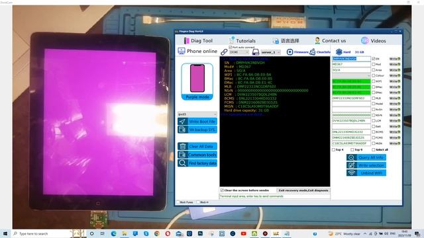This screenshot has height=238, width=424.
Task: Open Opera from the taskbar
Action: point(168,233)
